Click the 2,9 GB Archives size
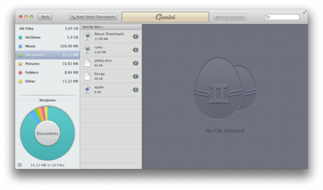Image resolution: width=323 pixels, height=190 pixels. [72, 37]
